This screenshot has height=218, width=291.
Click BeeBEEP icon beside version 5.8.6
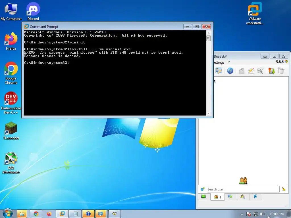[286, 62]
